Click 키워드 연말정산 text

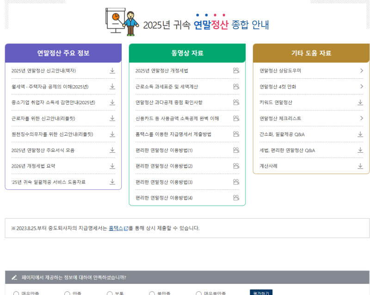(276, 102)
